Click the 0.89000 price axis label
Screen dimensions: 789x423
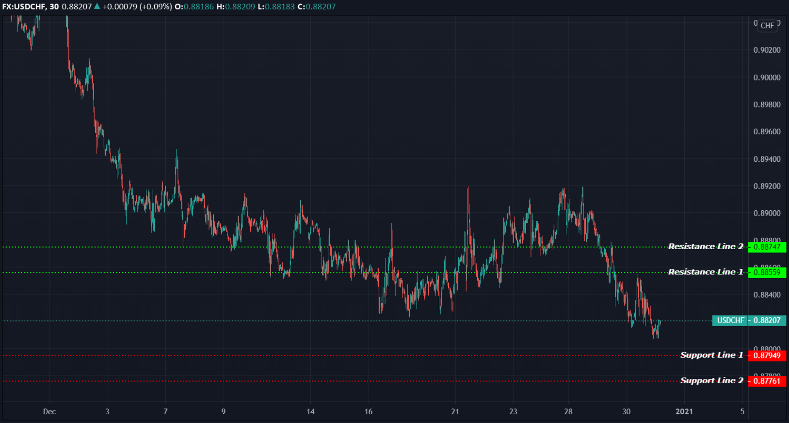(x=767, y=213)
